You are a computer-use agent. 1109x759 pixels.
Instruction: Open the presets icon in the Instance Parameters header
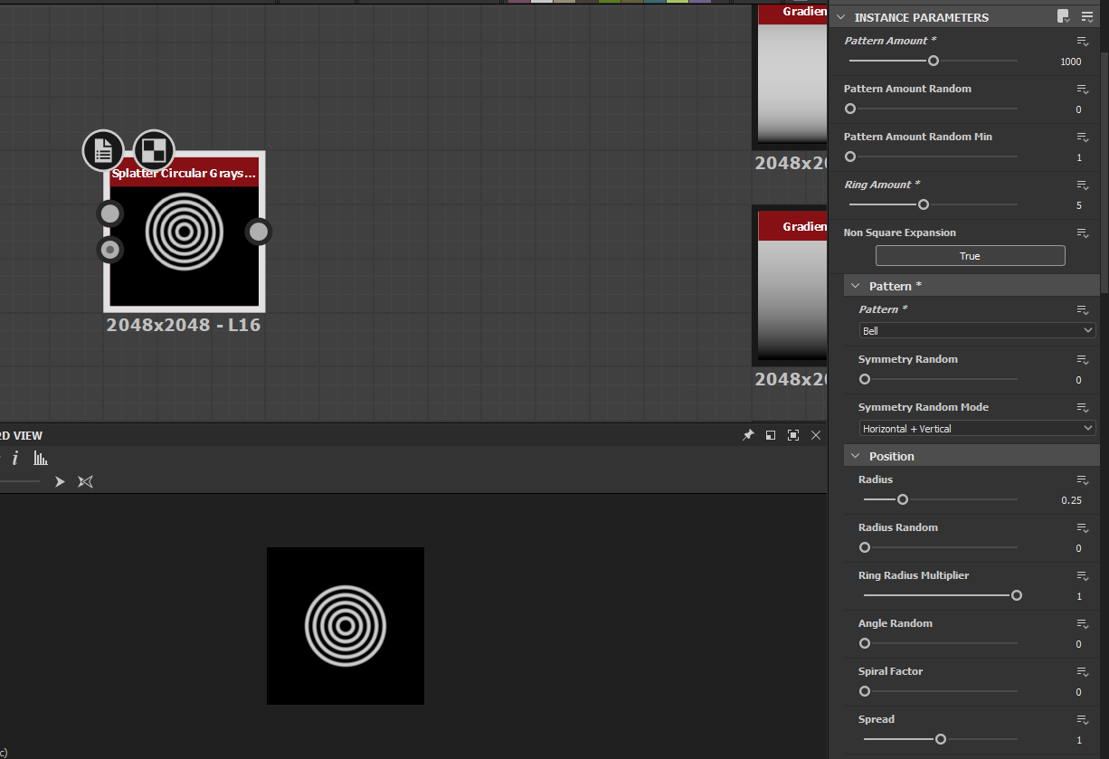click(x=1064, y=16)
